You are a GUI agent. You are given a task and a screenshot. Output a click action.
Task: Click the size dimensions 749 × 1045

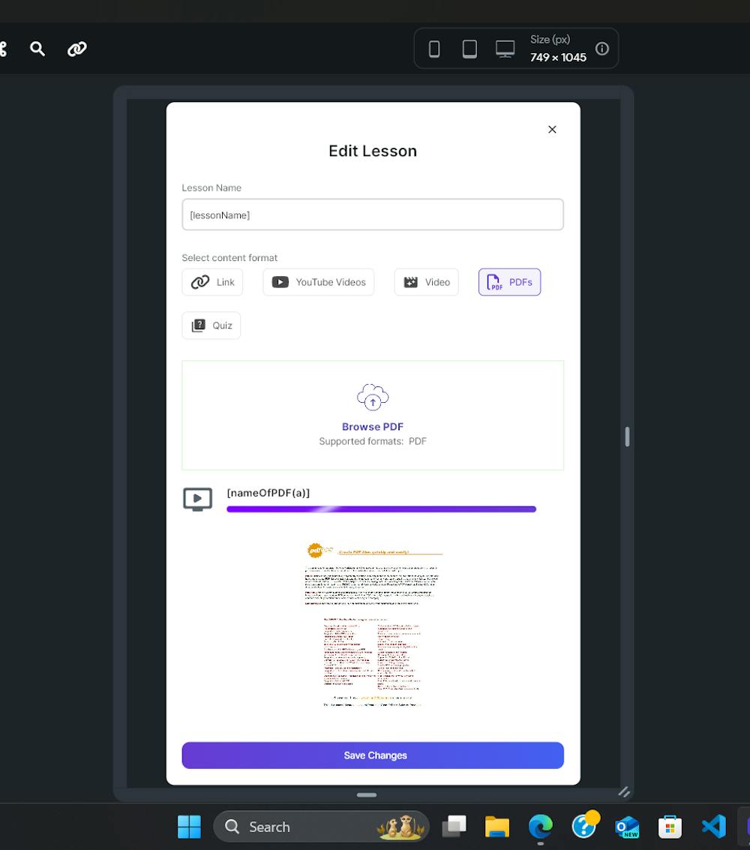click(558, 58)
